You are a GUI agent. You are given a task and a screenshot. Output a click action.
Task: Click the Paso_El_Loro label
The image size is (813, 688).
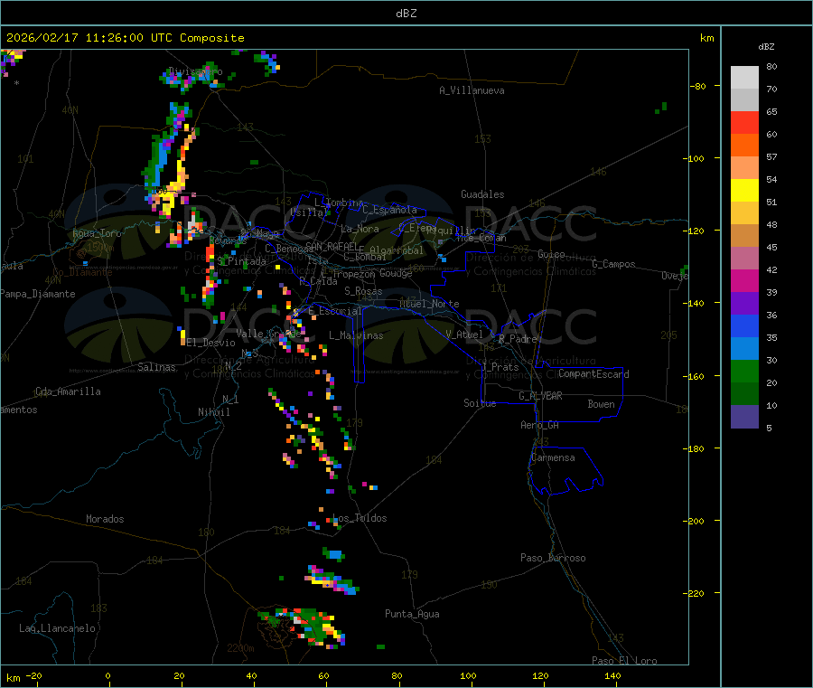point(625,661)
